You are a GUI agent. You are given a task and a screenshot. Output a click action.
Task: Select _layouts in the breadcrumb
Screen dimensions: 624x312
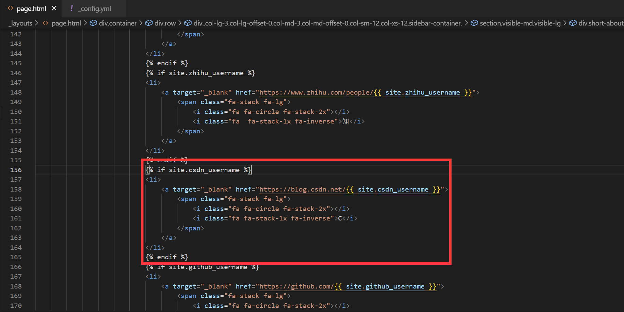[x=20, y=23]
